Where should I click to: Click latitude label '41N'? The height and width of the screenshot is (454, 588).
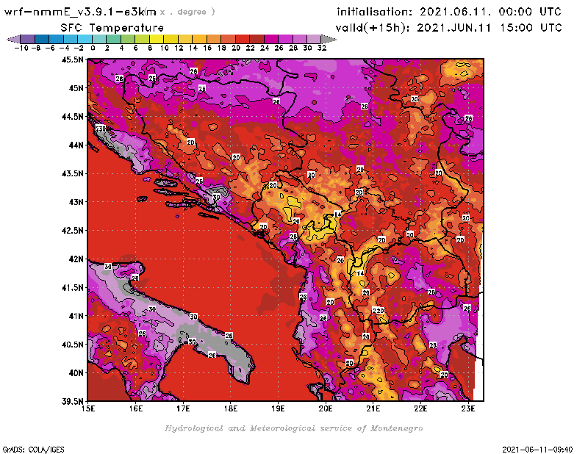pyautogui.click(x=76, y=316)
